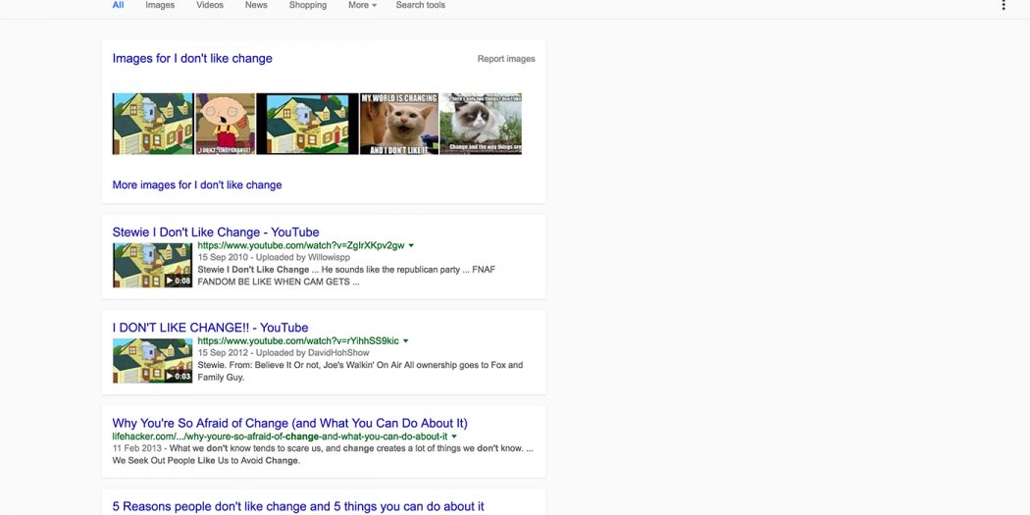Image resolution: width=1030 pixels, height=515 pixels.
Task: Open Search tools
Action: pyautogui.click(x=421, y=5)
